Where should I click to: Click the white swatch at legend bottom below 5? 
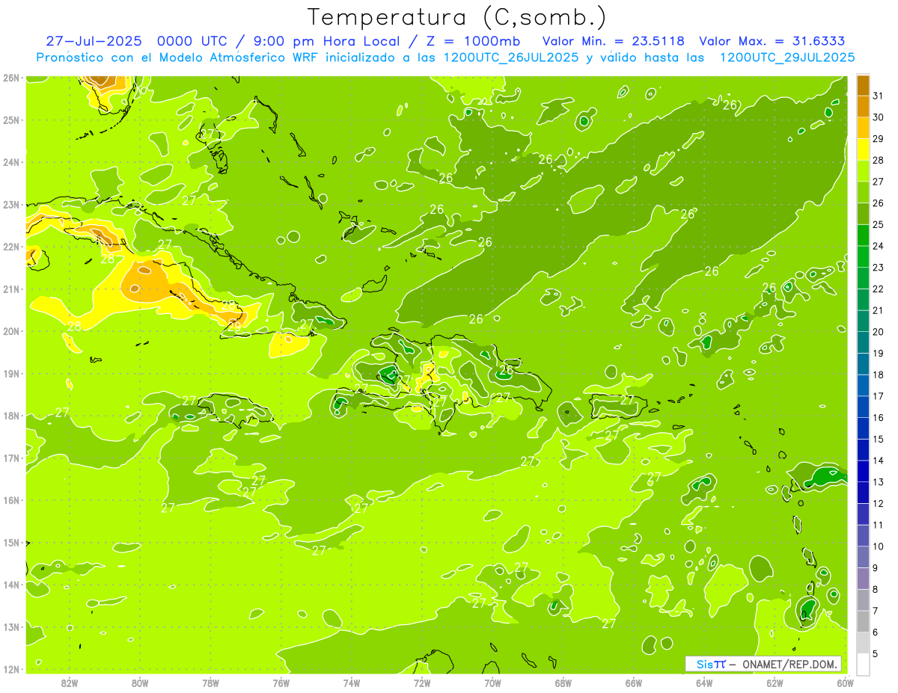click(863, 664)
